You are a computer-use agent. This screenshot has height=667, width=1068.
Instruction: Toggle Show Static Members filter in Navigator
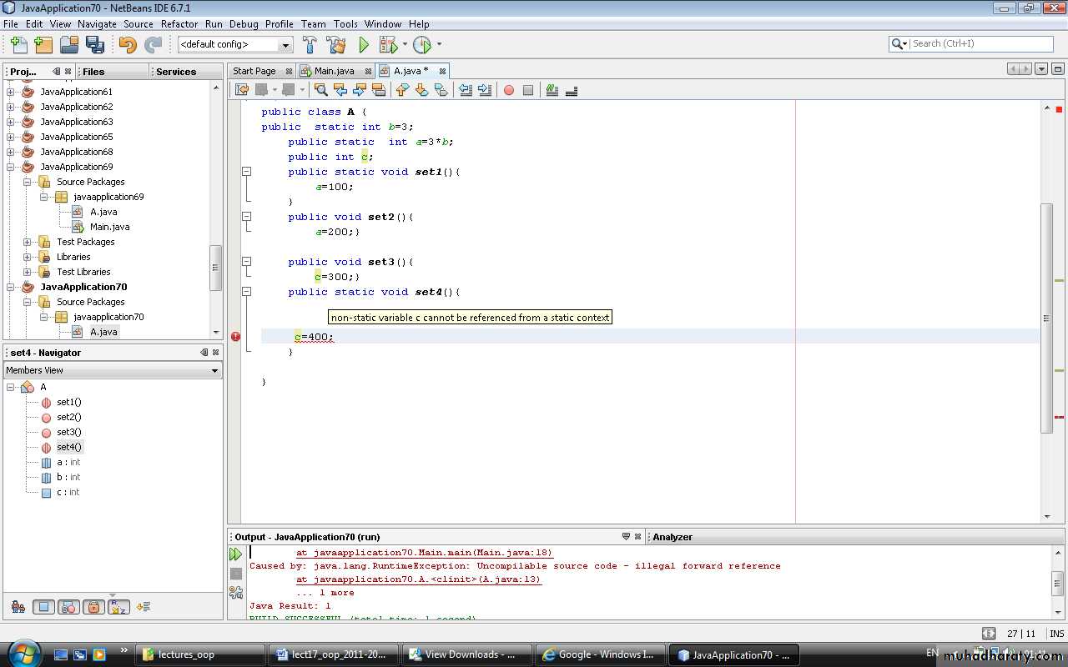69,607
